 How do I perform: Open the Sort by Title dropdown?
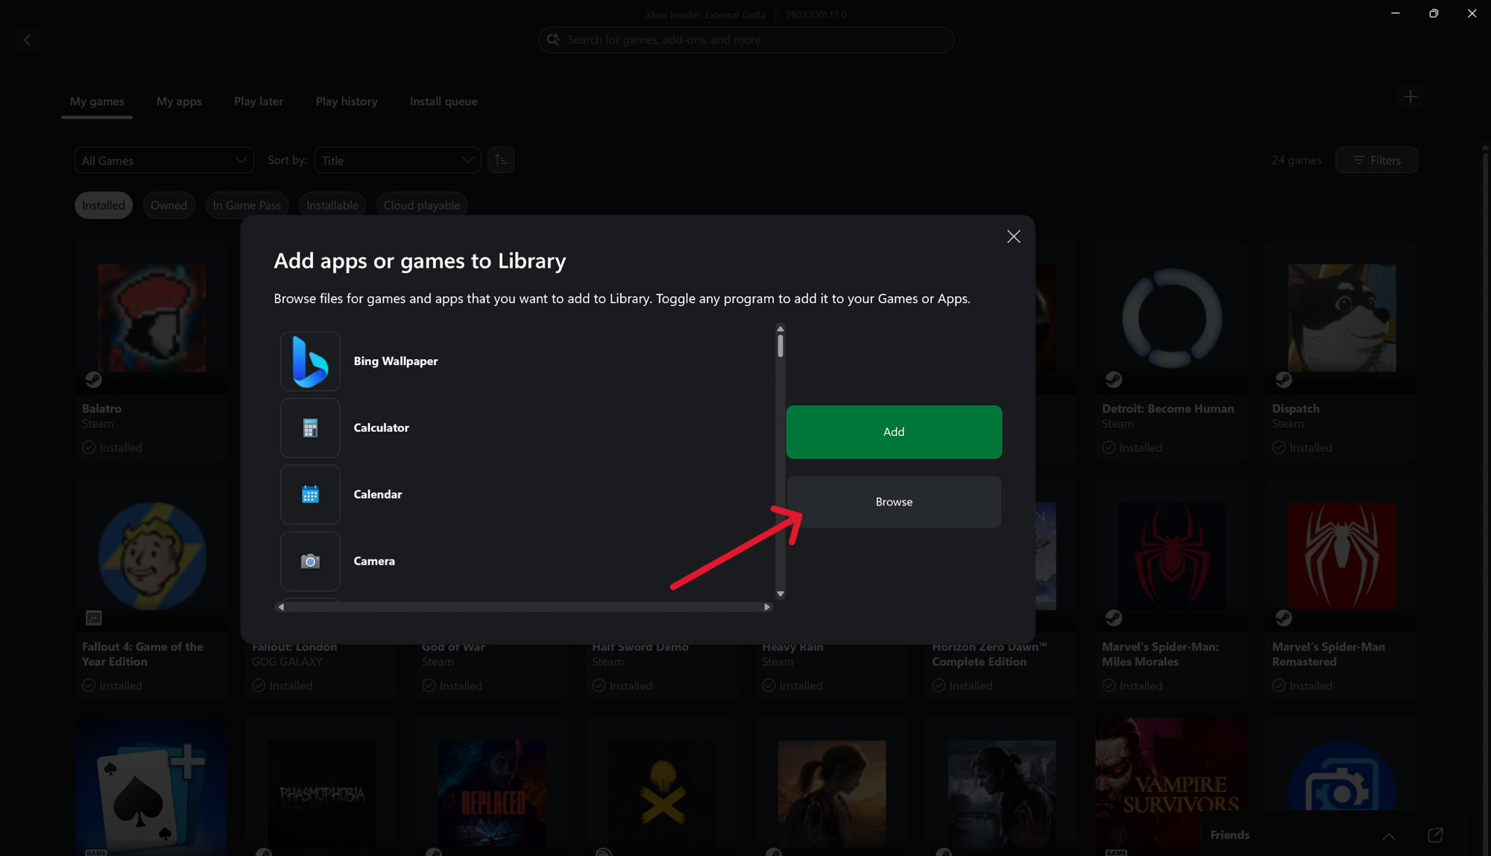397,160
